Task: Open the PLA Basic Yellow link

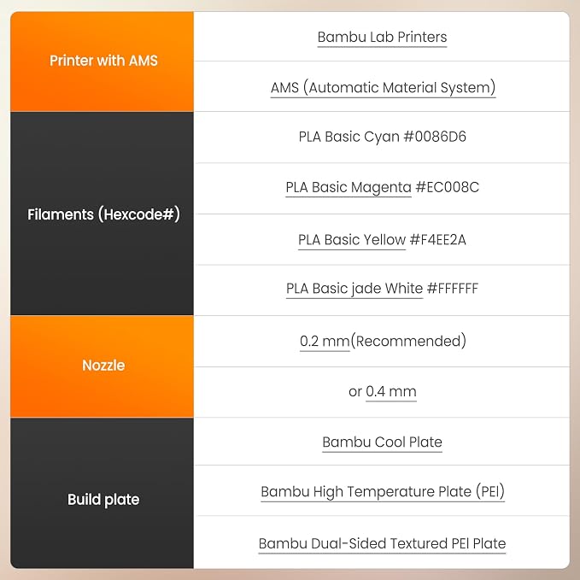Action: coord(352,240)
